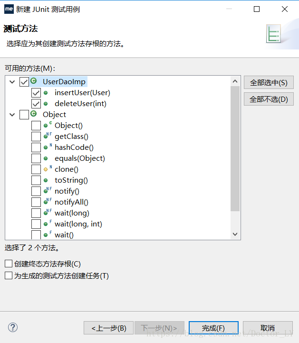Open help with the question mark icon
Screen dimensions: 299x343
[13, 327]
